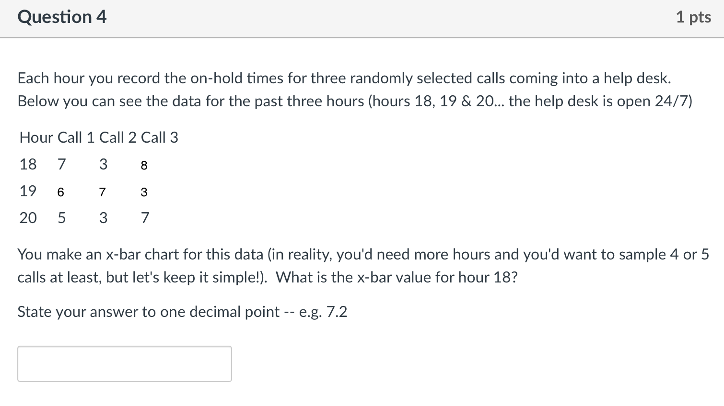Select the hour 19 row label
Image resolution: width=724 pixels, height=406 pixels.
28,191
